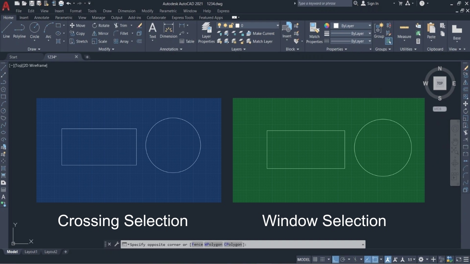Click the Group tool
The width and height of the screenshot is (470, 264).
(x=379, y=31)
